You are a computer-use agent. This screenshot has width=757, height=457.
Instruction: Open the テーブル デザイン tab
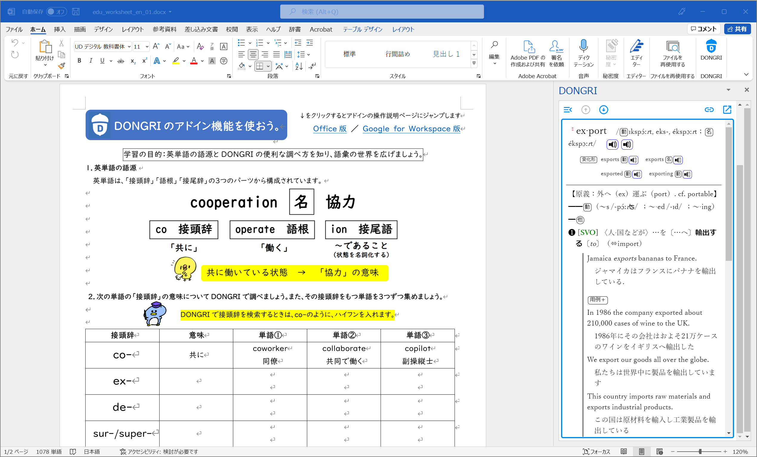[x=362, y=29]
